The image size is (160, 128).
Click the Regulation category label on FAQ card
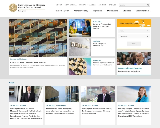(x=97, y=41)
